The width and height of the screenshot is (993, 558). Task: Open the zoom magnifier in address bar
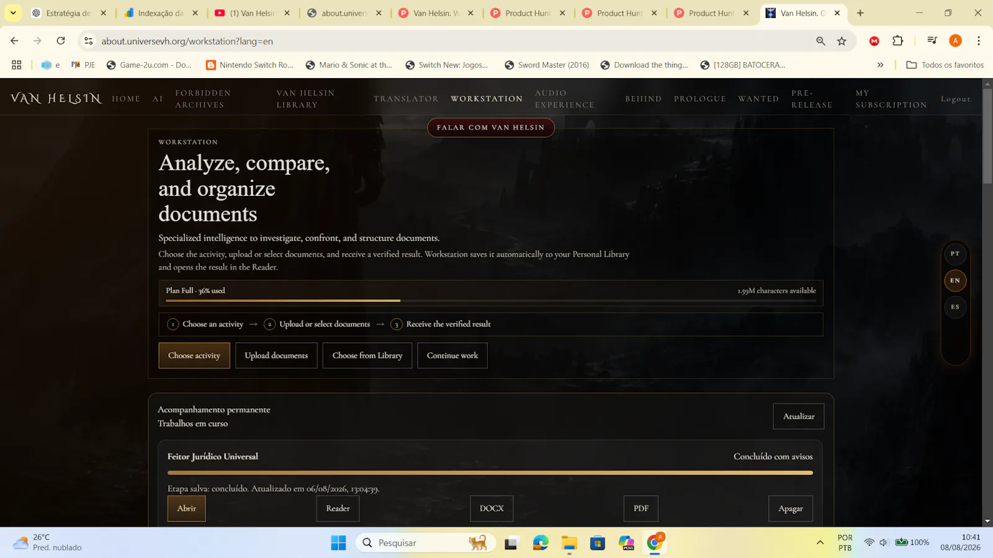pos(820,41)
